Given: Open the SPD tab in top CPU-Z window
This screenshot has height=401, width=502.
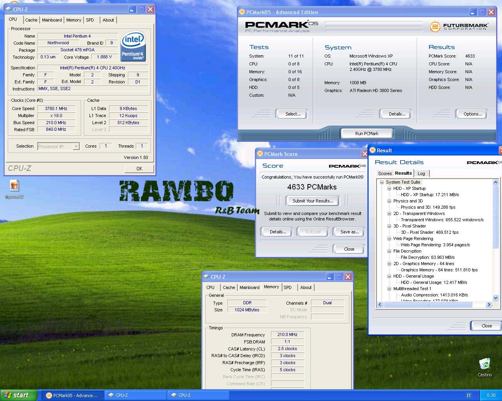Looking at the screenshot, I should click(x=90, y=20).
